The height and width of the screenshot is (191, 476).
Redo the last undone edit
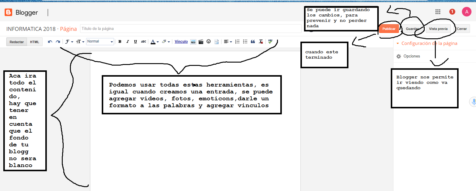click(58, 42)
